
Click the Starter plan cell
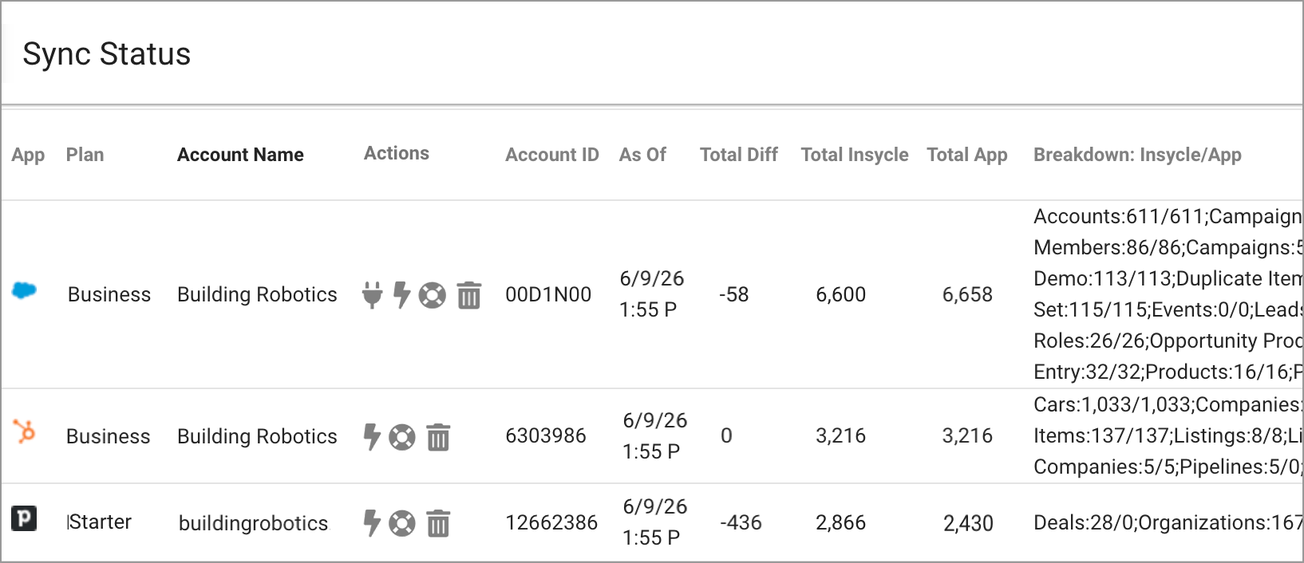(100, 522)
